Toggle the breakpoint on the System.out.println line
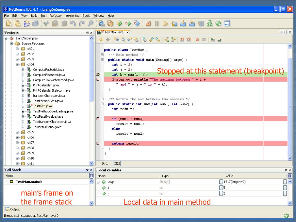Screen dimensions: 296x222 coord(98,79)
